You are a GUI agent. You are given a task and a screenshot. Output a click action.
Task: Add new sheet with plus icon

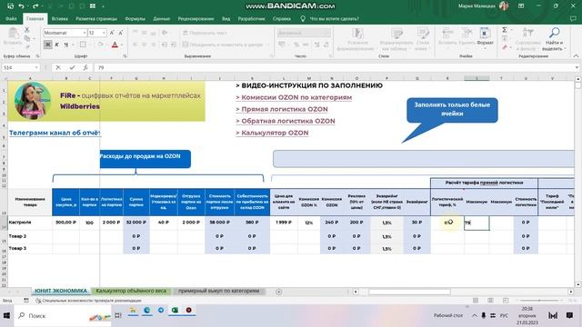(279, 292)
